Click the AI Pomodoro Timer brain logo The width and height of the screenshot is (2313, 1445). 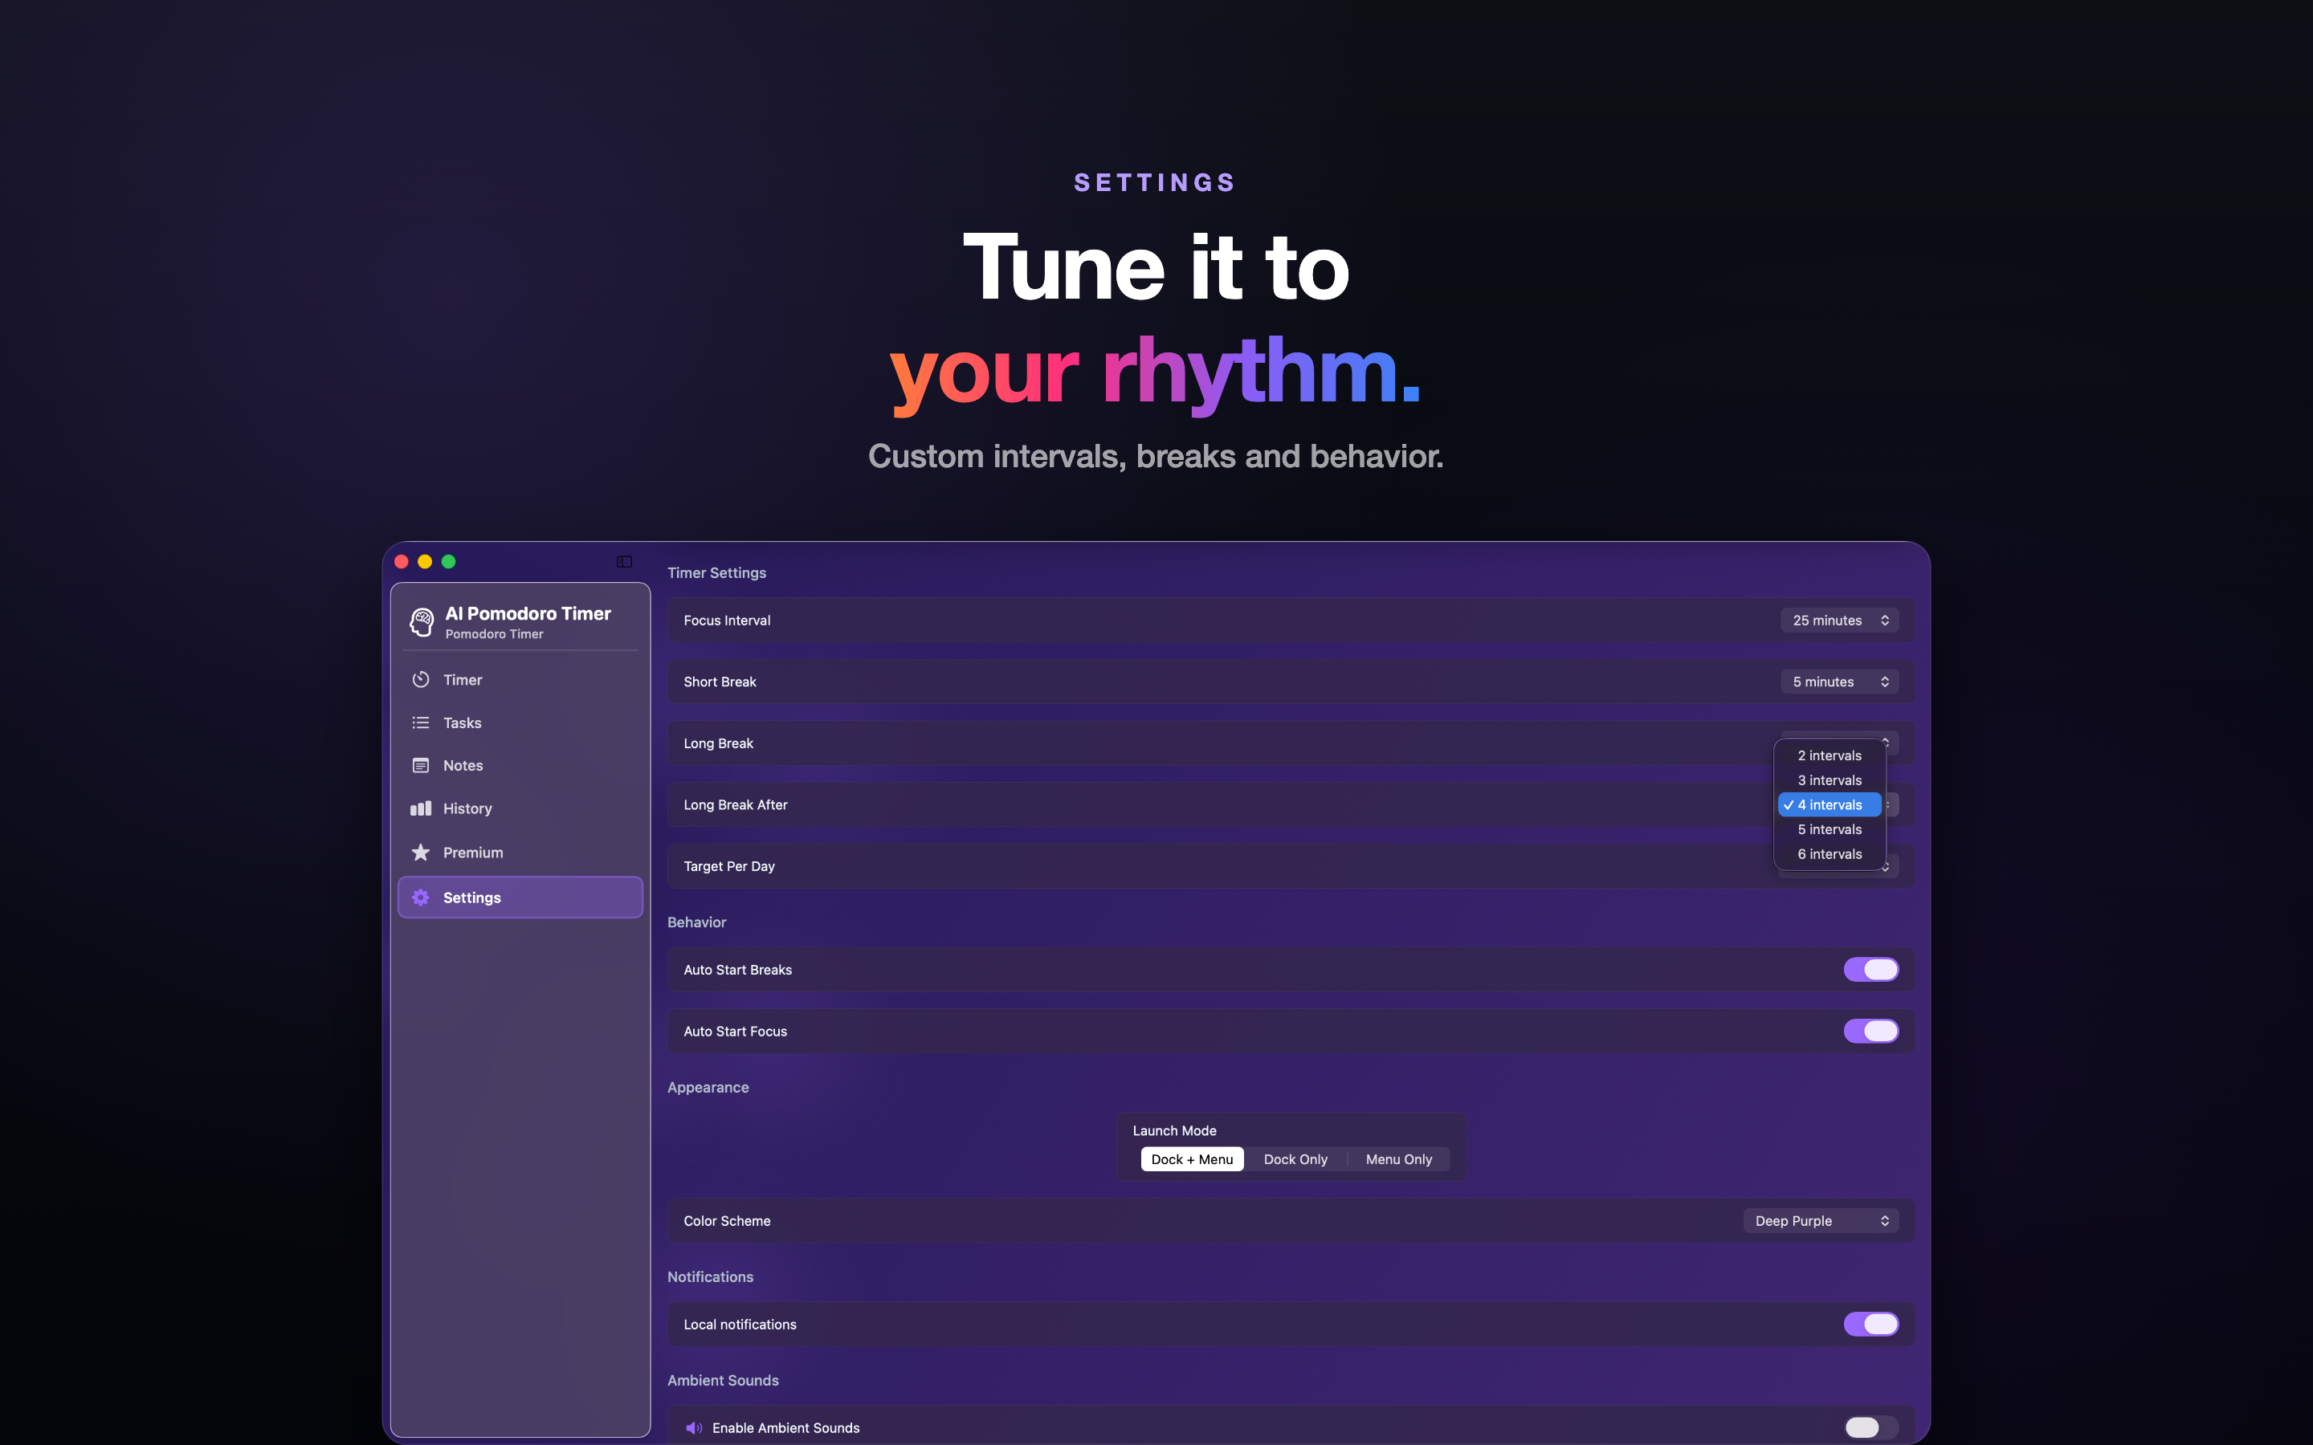coord(422,622)
